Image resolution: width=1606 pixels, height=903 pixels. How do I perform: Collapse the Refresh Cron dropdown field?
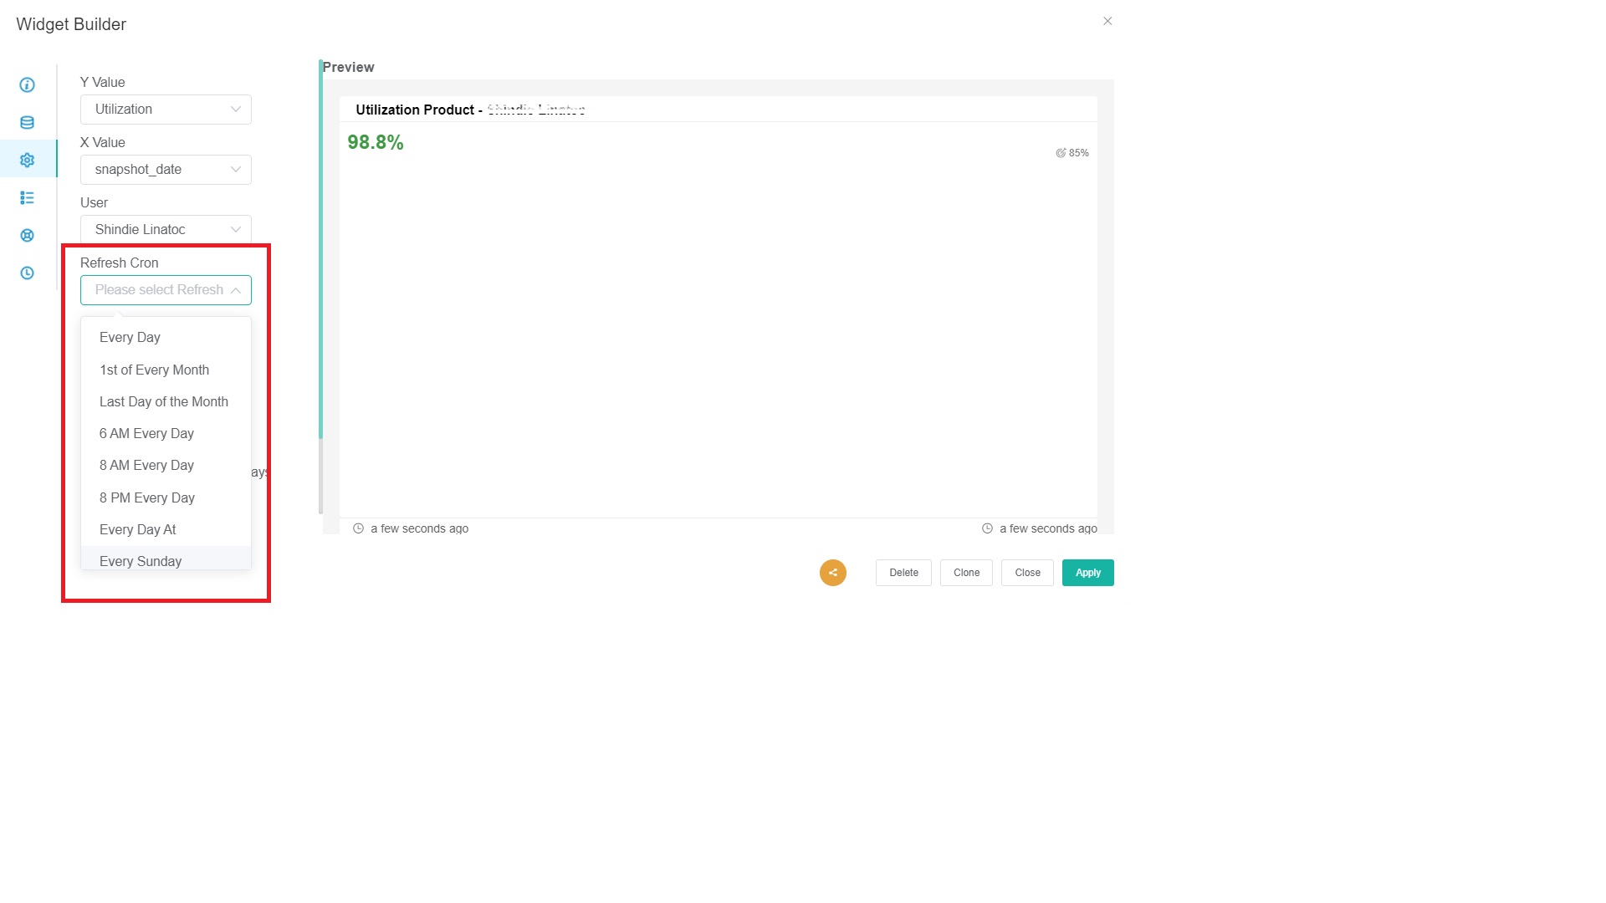[x=166, y=290]
